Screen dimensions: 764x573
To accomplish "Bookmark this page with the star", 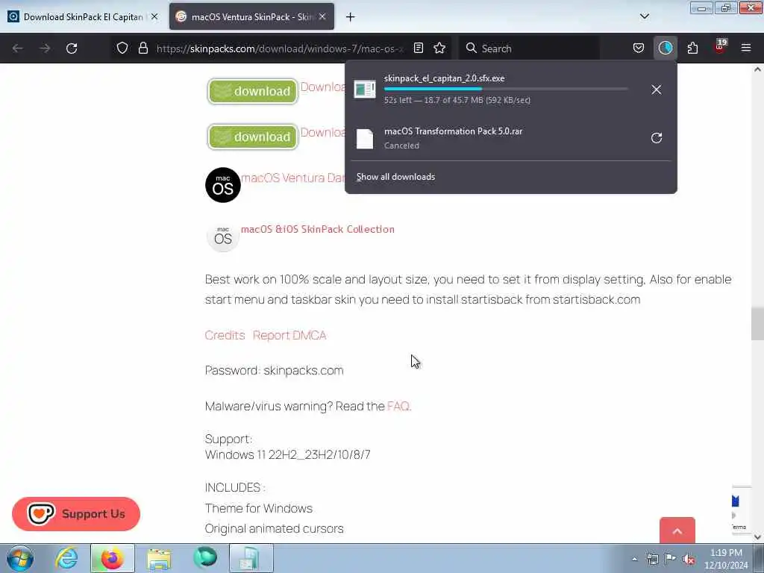I will click(439, 48).
